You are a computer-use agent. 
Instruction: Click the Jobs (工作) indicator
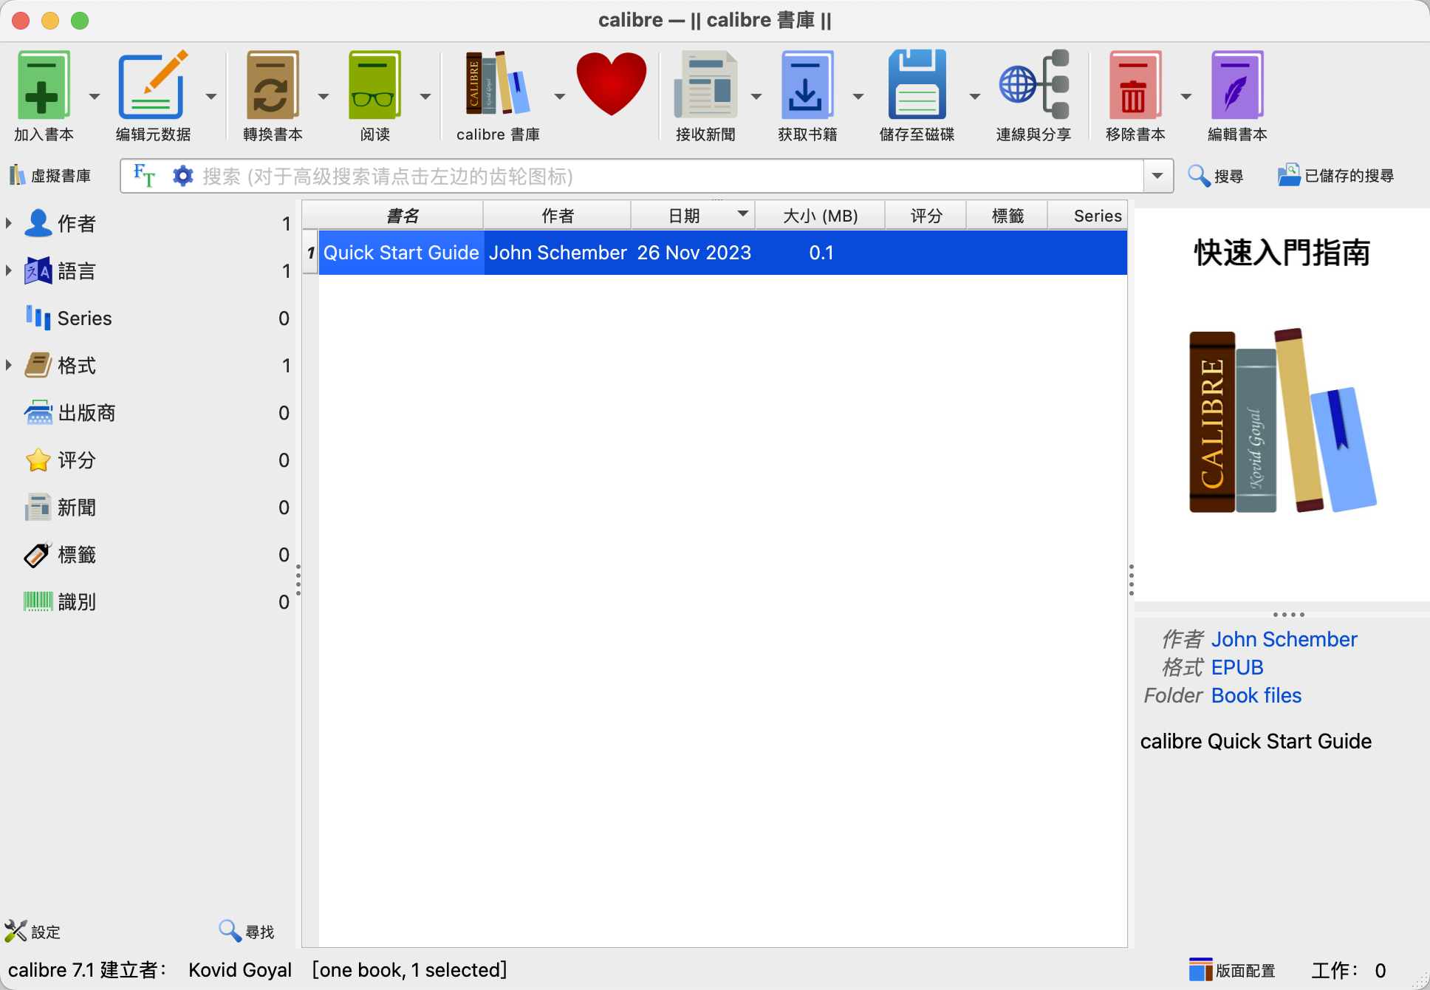pos(1348,970)
